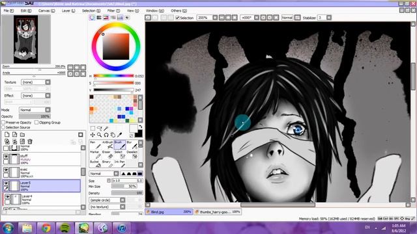Select the AirBrush tool
Screen dimensions: 417x234
point(108,145)
